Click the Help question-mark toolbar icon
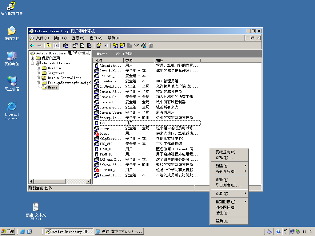This screenshot has width=315, height=236. (x=99, y=45)
